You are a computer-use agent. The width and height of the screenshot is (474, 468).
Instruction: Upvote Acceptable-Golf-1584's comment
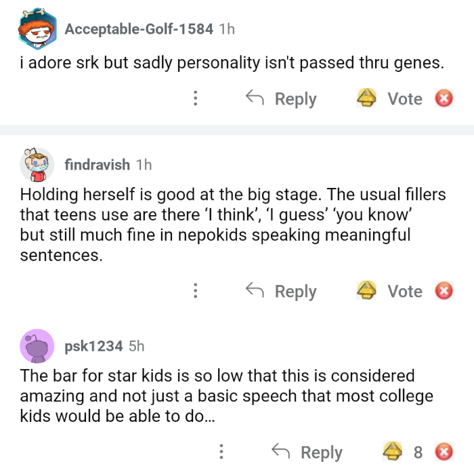[367, 99]
